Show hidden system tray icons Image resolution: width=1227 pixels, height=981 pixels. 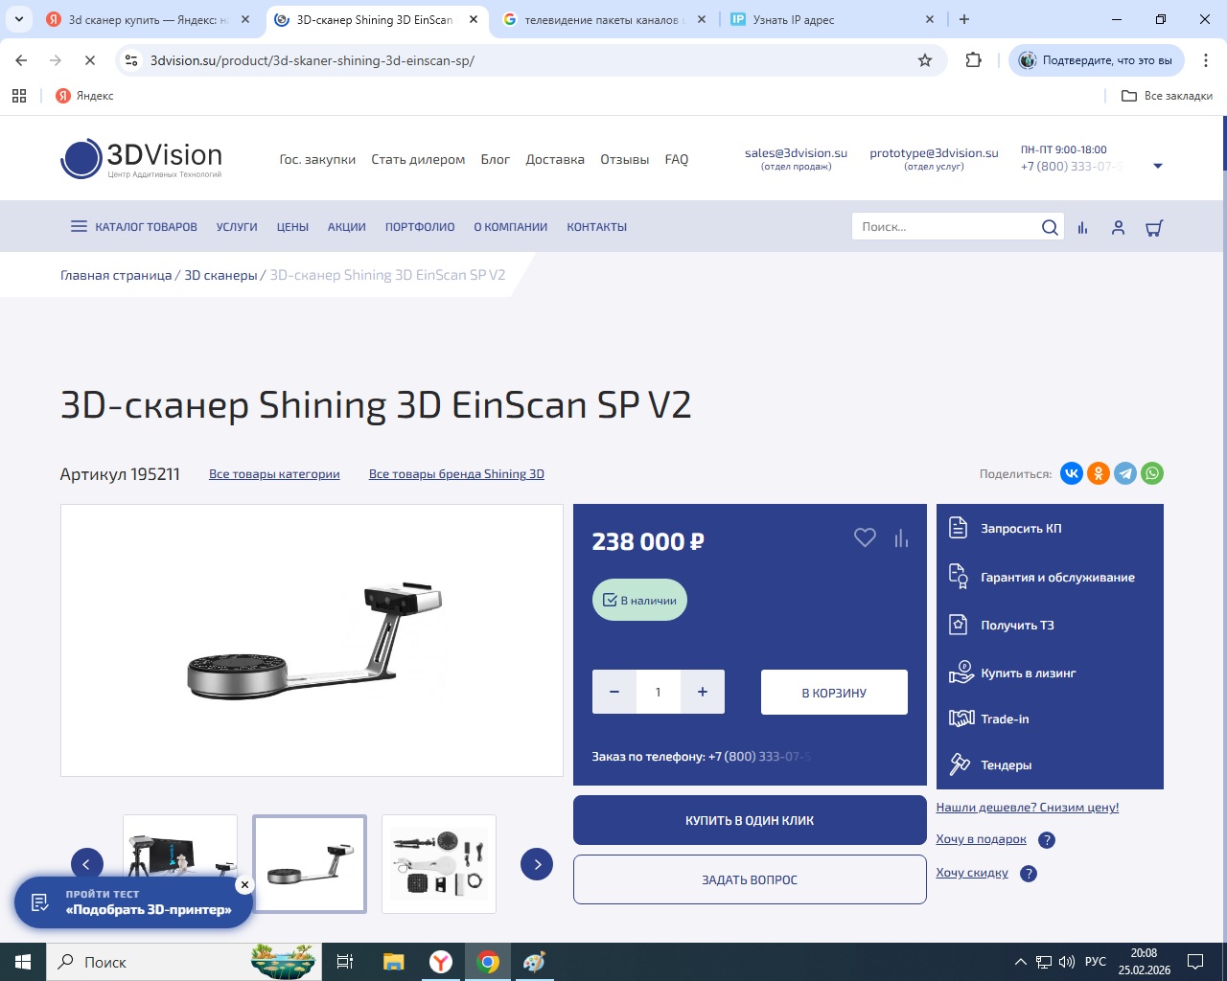(1020, 962)
